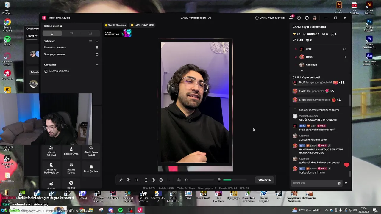Viewport: 381px width, 214px height.
Task: Open the CANLI Yayın Maçı tab
Action: coord(143,25)
